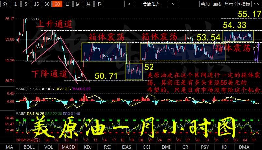Select the RSI indicator tab

[x=107, y=147]
